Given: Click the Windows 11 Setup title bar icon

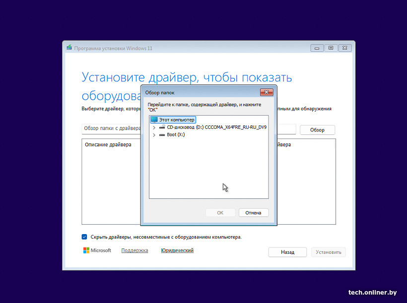Looking at the screenshot, I should 69,48.
